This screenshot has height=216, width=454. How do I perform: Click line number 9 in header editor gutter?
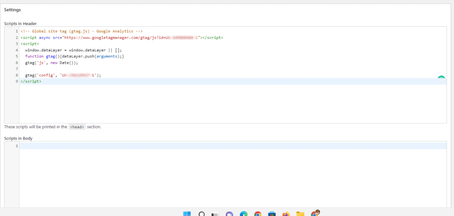[17, 81]
